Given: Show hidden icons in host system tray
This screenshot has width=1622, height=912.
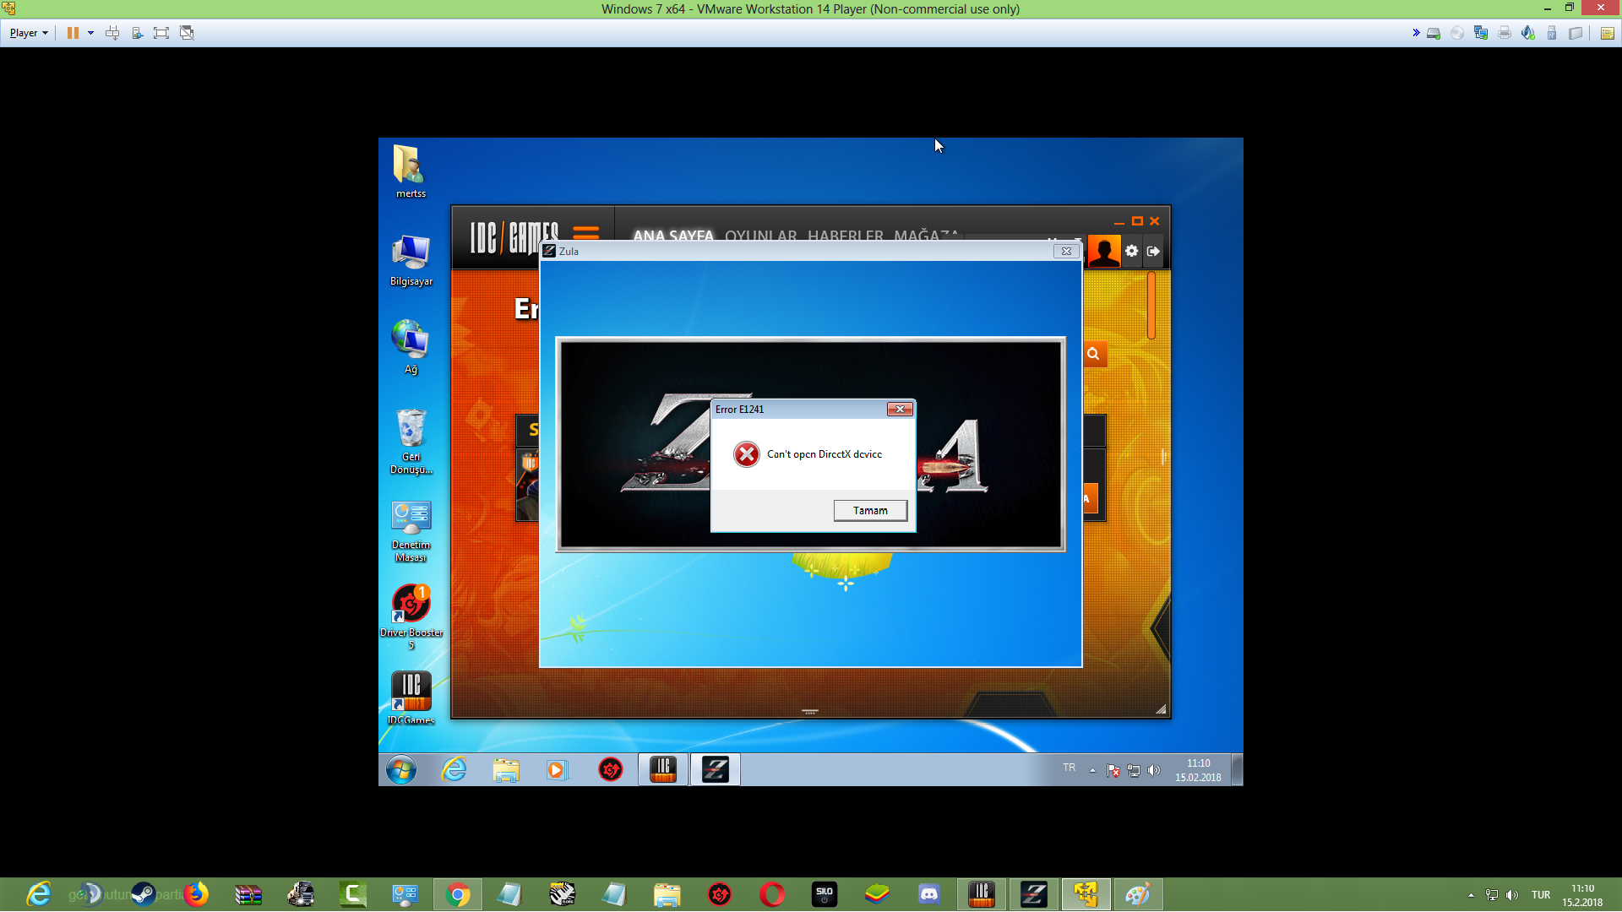Looking at the screenshot, I should pyautogui.click(x=1471, y=895).
